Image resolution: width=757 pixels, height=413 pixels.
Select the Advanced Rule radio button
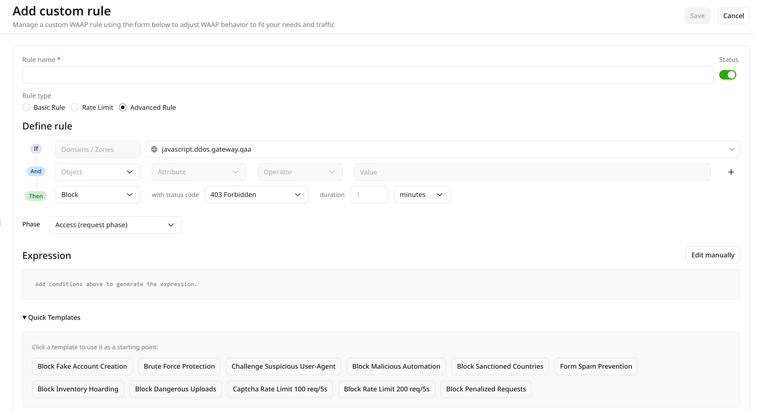[x=123, y=108]
